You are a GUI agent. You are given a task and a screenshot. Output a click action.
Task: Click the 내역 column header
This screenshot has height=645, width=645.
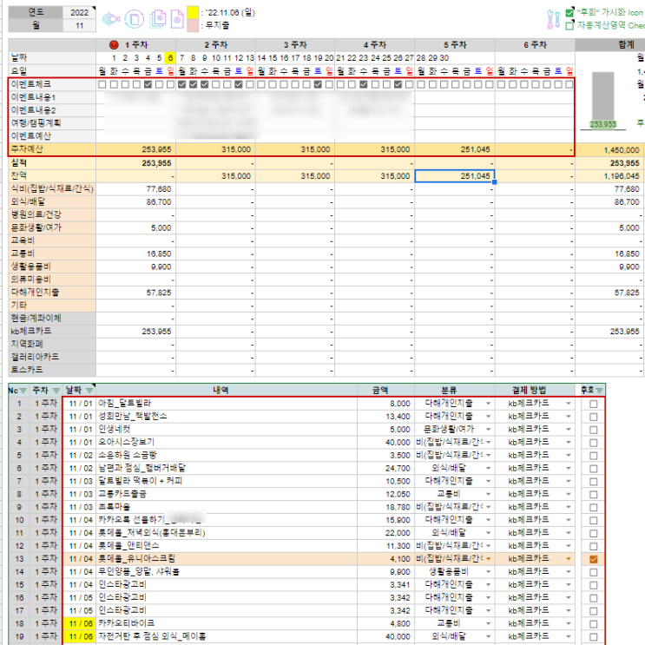227,391
